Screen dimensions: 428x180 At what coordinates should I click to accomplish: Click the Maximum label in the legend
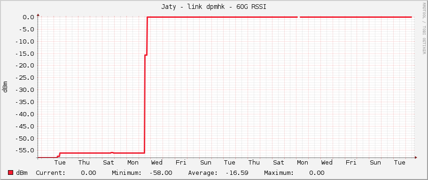[x=279, y=173]
